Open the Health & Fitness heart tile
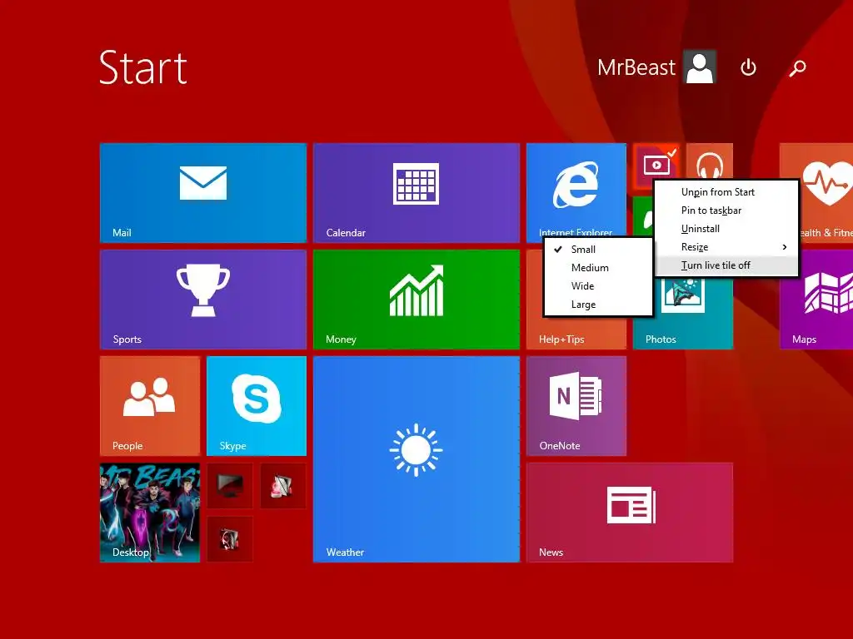 tap(826, 192)
